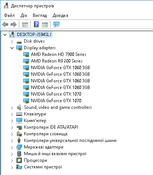Scan for hardware changes icon
The height and width of the screenshot is (175, 153).
pyautogui.click(x=56, y=24)
